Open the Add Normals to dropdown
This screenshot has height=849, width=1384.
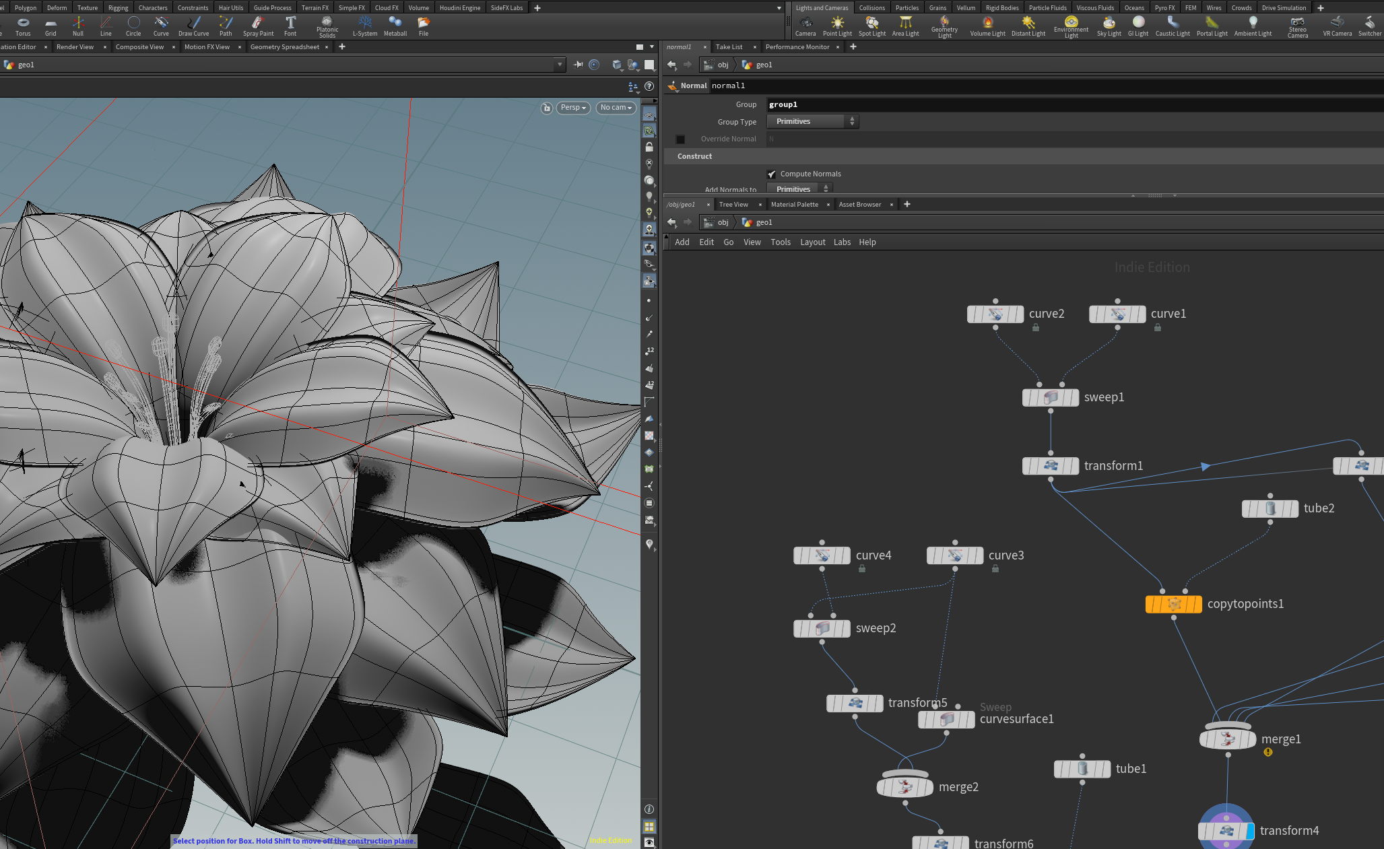click(799, 189)
